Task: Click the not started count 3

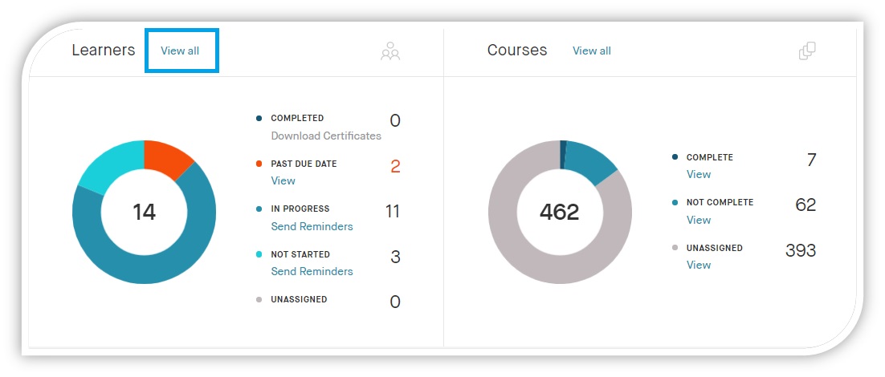Action: click(395, 257)
